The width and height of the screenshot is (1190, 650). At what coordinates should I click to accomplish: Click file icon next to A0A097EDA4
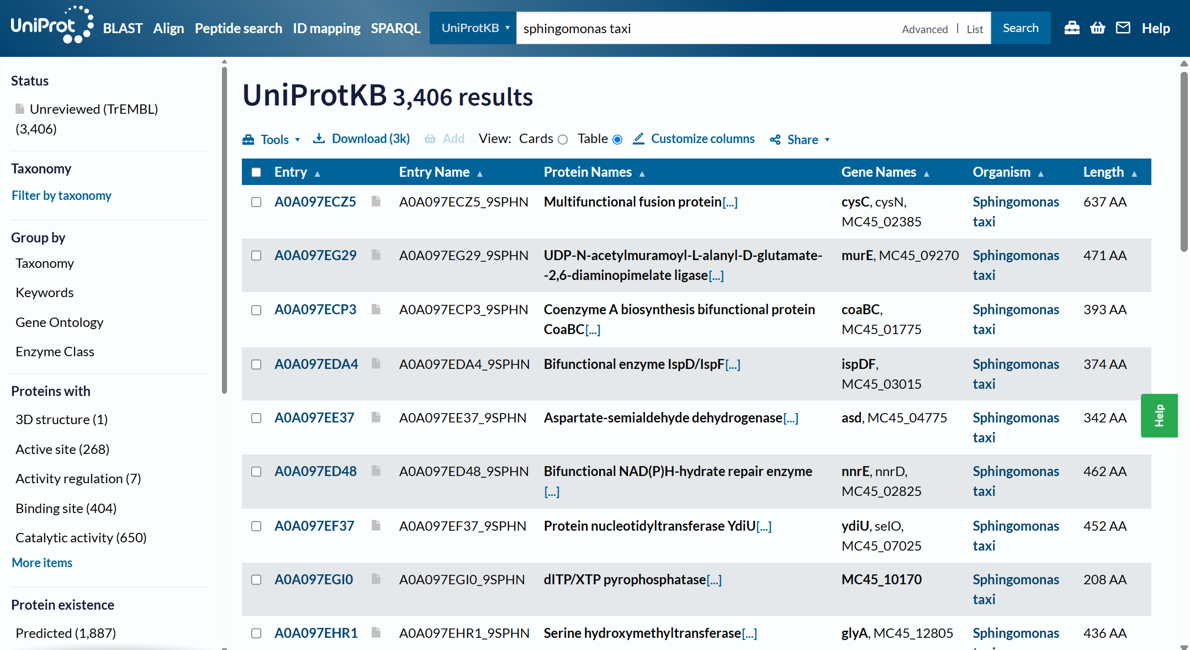[376, 363]
